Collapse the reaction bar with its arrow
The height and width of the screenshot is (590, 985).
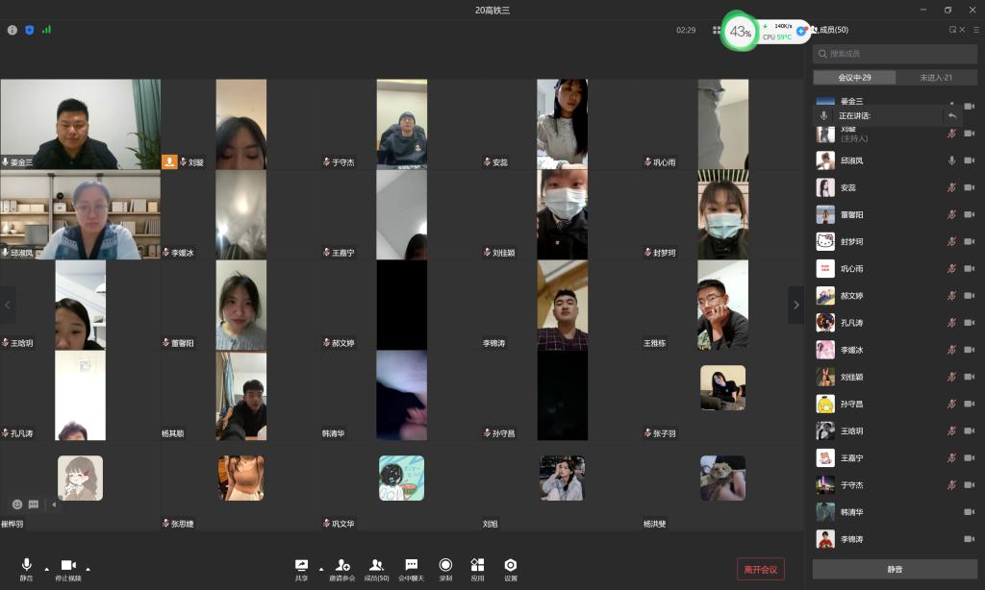(x=54, y=504)
